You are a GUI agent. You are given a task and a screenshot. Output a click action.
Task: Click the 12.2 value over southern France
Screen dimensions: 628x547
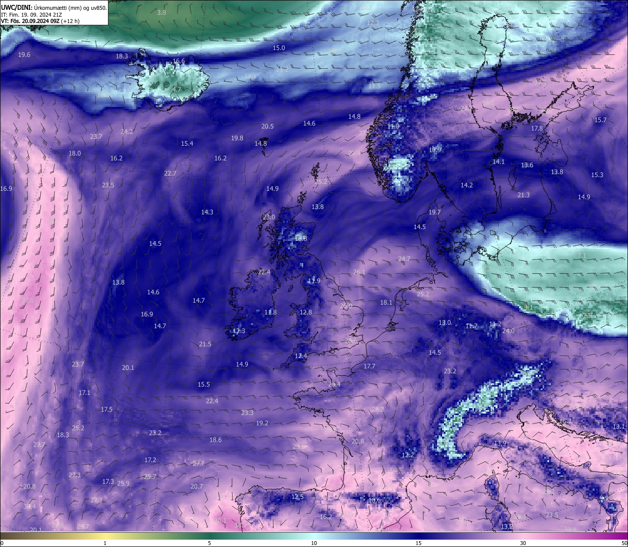point(408,455)
